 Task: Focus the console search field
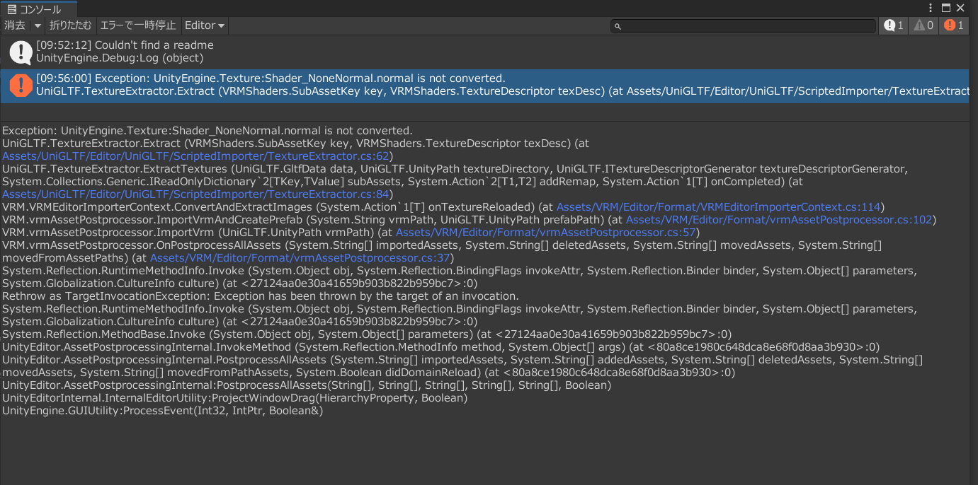click(744, 25)
